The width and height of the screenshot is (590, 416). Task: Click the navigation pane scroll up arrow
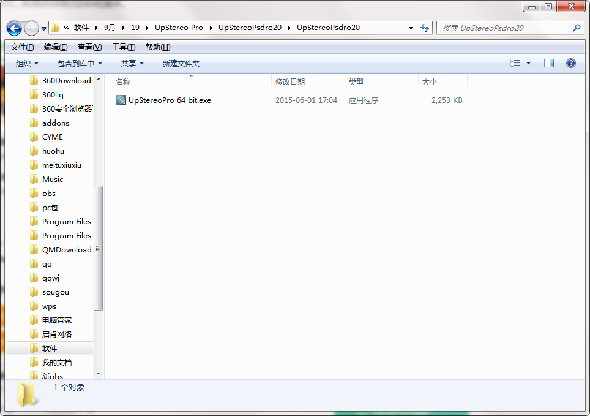(x=99, y=79)
